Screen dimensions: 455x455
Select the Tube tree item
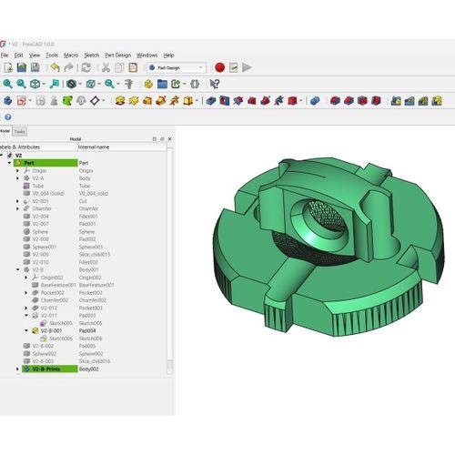(x=38, y=186)
